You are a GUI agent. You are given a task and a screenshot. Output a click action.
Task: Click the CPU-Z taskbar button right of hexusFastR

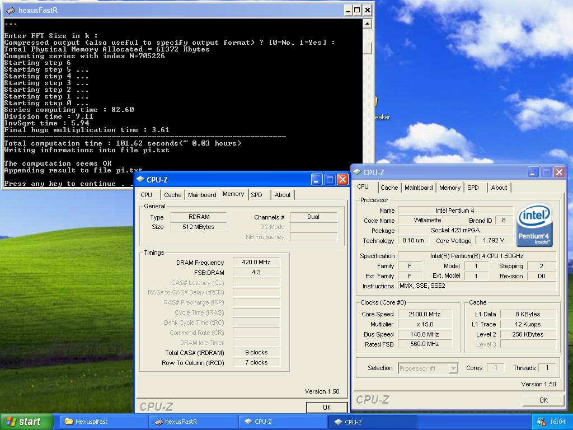pos(282,422)
